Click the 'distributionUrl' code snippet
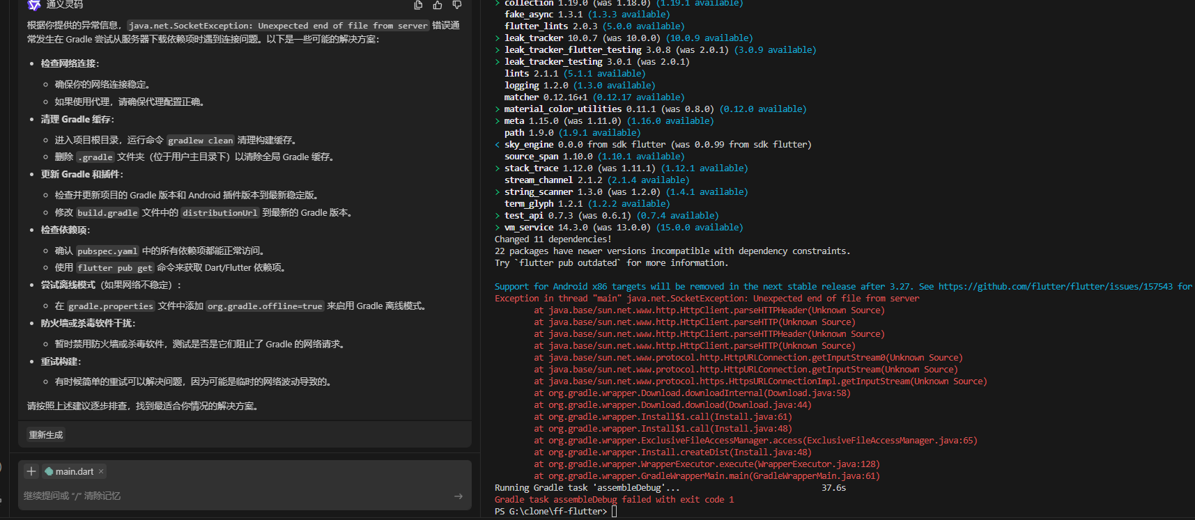Viewport: 1195px width, 520px height. [x=220, y=213]
